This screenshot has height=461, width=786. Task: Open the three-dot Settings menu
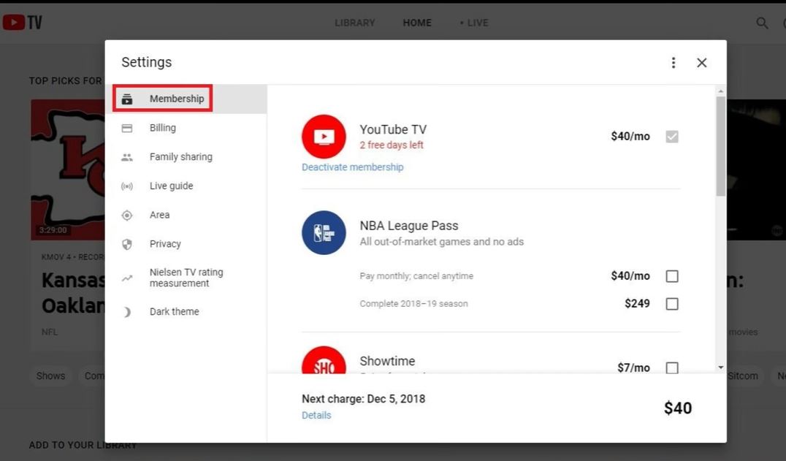[674, 63]
